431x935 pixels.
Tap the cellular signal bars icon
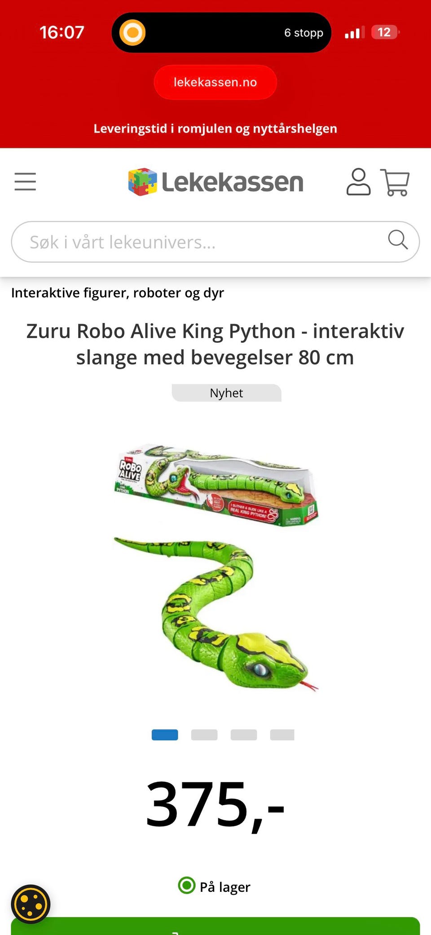click(x=354, y=33)
